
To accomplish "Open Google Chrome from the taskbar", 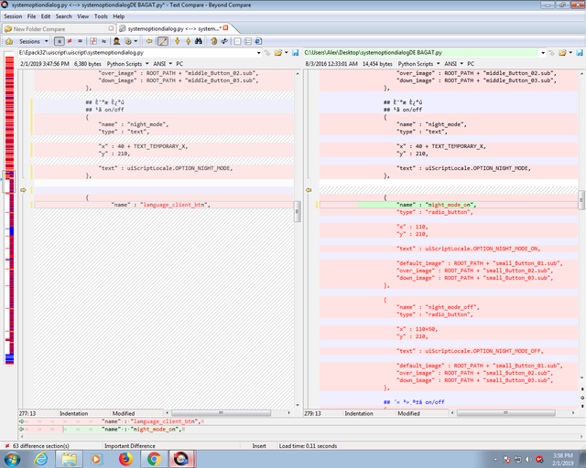I will pos(154,459).
